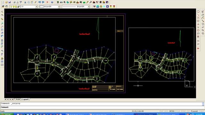Toggle P:Layout1 paper space indicator

click(x=194, y=111)
